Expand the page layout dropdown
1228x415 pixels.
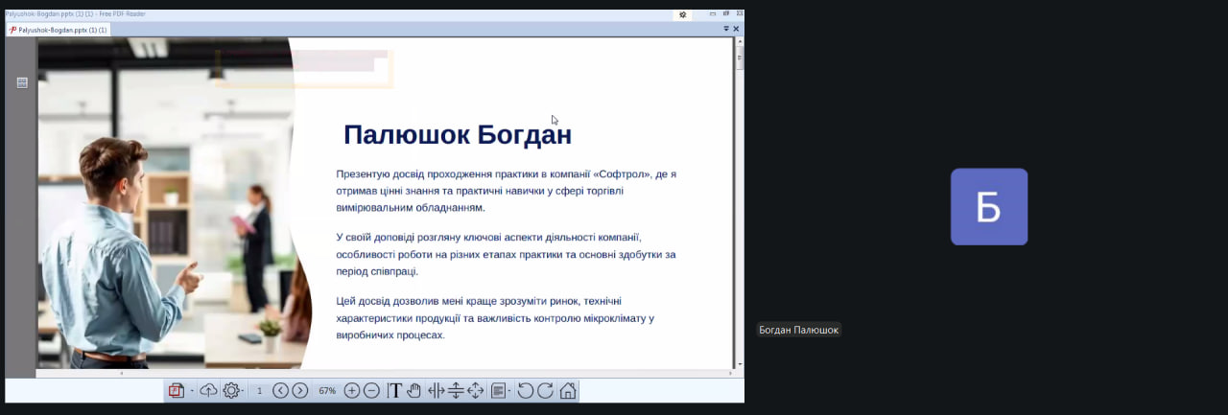(509, 391)
